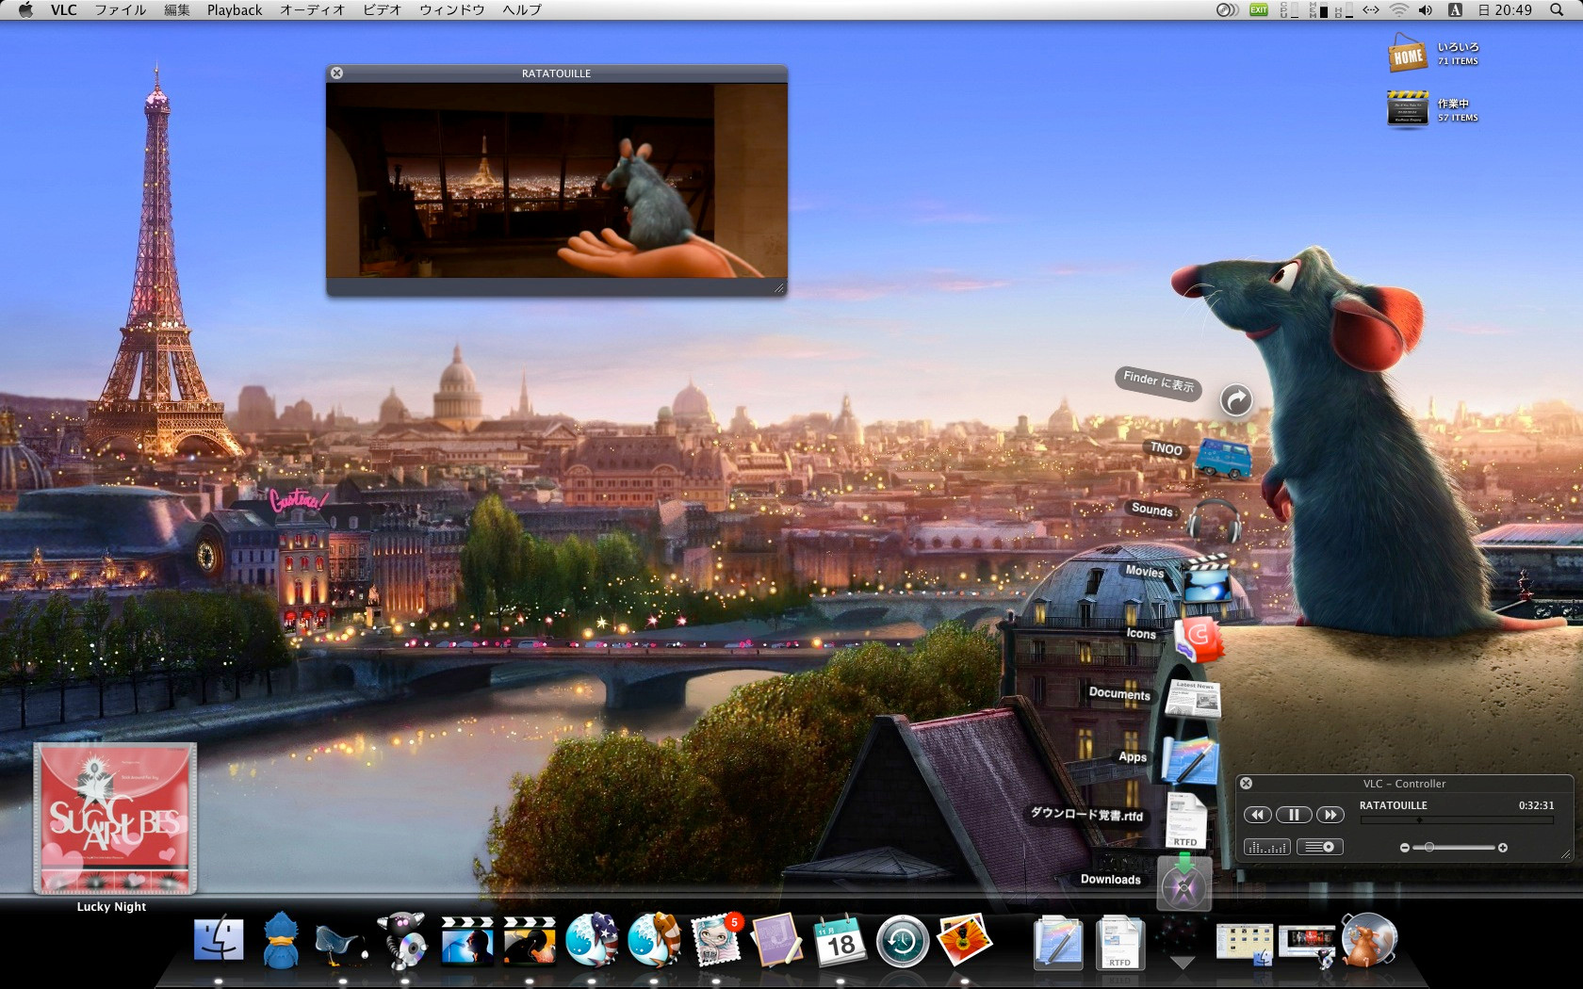Click the RATATOUILLE video frame
Image resolution: width=1583 pixels, height=989 pixels.
(556, 180)
